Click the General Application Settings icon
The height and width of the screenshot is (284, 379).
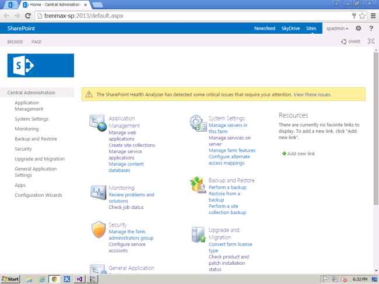98,269
